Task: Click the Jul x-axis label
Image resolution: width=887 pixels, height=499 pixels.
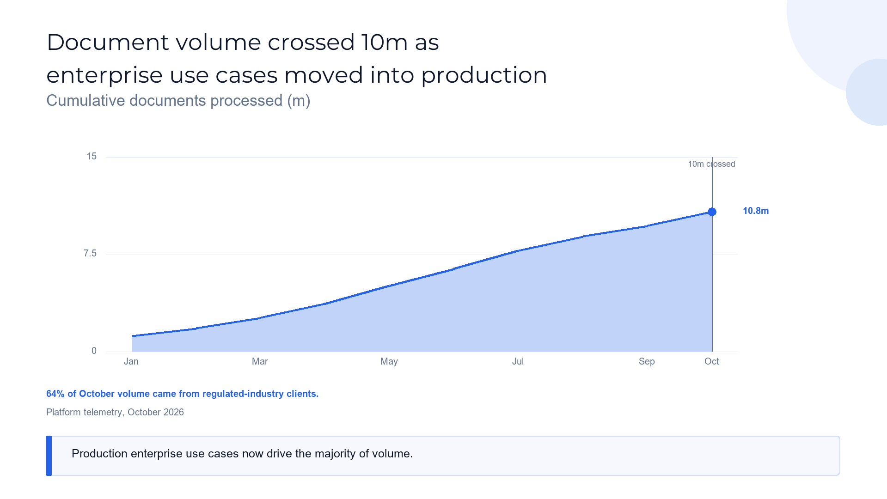Action: [x=518, y=362]
